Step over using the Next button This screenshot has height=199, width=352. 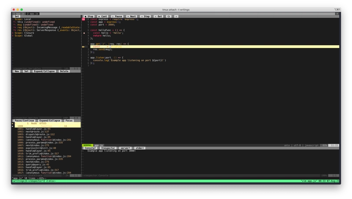(x=132, y=16)
